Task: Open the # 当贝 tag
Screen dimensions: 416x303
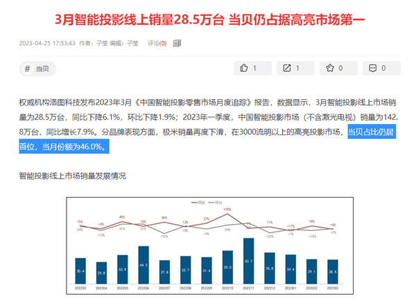Action: coord(37,69)
